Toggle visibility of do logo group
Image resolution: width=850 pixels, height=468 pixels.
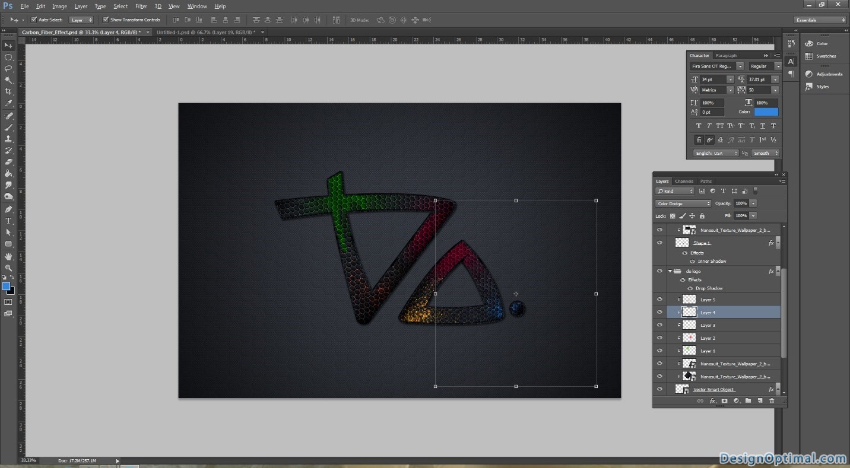click(659, 271)
